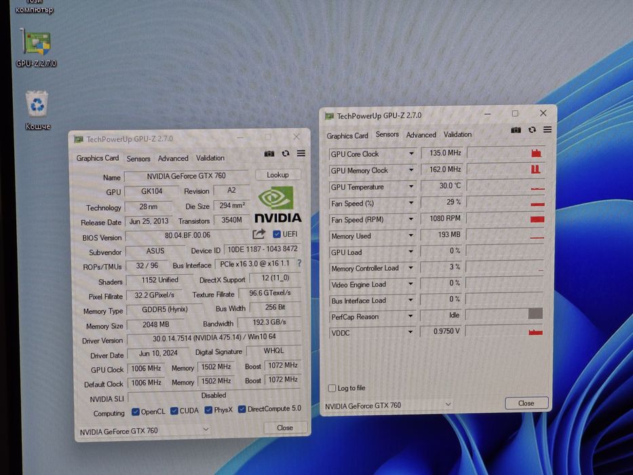The image size is (633, 475).
Task: Click the Memory Type value GDDR5 (Hynix)
Action: click(x=165, y=309)
